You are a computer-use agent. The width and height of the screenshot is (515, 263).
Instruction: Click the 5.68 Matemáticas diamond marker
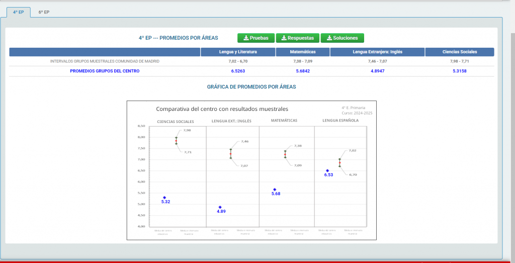tap(275, 190)
